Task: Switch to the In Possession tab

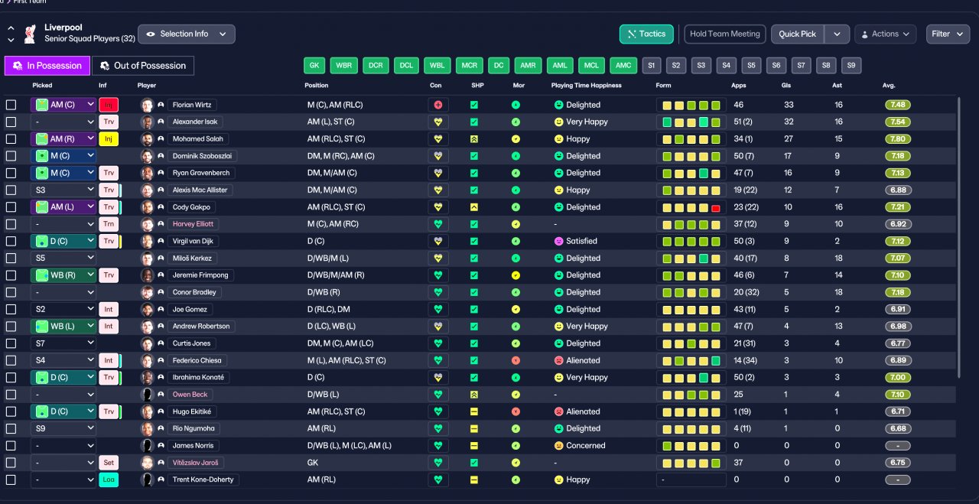Action: click(x=47, y=66)
